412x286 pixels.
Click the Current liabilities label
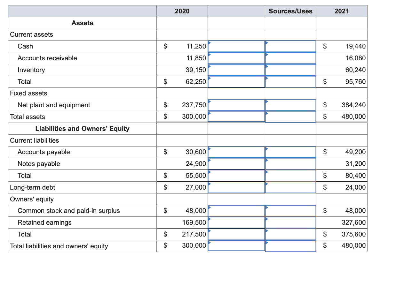click(x=35, y=140)
